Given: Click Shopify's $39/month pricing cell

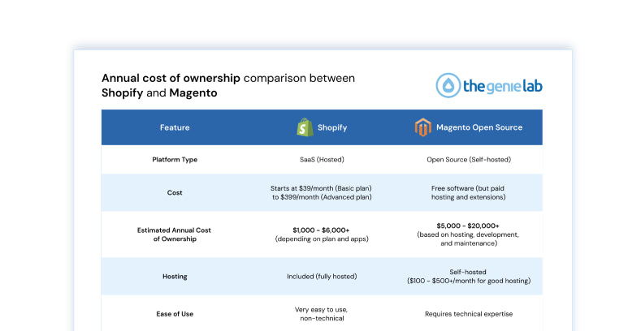Looking at the screenshot, I should (322, 192).
